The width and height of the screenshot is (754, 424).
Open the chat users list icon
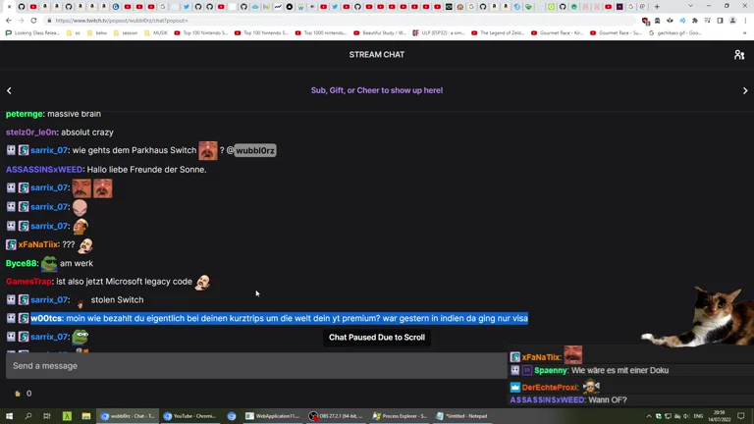739,55
